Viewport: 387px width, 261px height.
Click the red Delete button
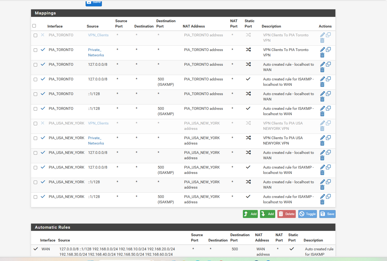click(x=286, y=214)
